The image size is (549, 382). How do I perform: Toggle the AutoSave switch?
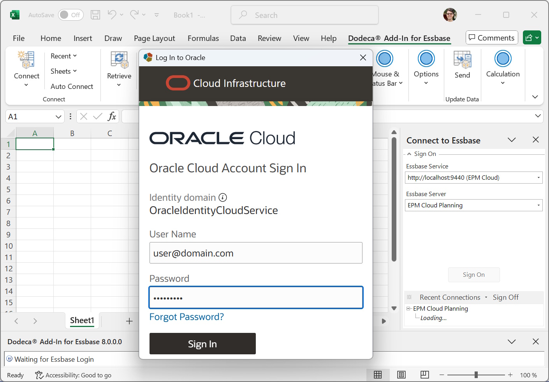tap(71, 15)
